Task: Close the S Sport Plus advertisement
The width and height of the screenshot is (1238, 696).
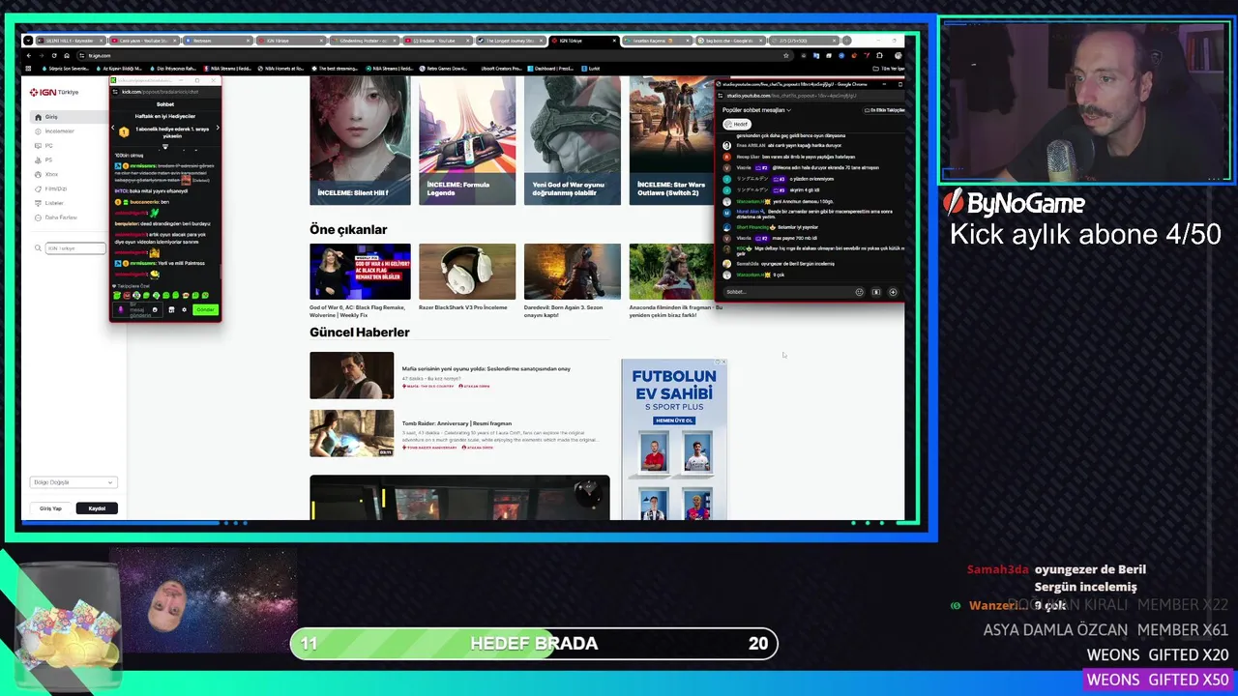Action: 723,362
